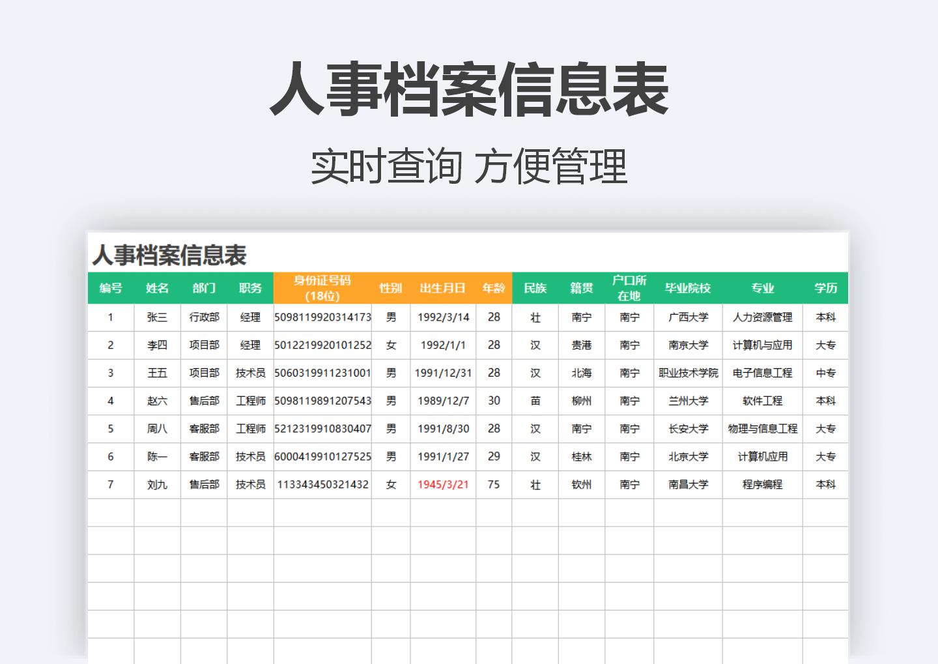Select the 年龄 column header
Viewport: 938px width, 664px height.
point(494,288)
